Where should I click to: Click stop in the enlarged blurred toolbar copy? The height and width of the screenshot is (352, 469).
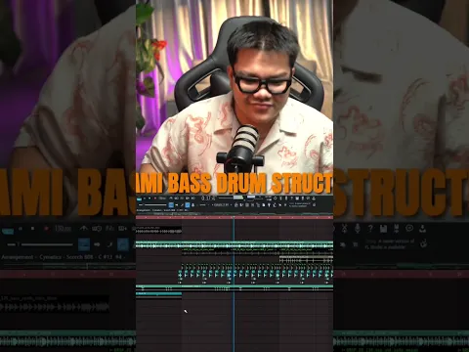tap(32, 229)
